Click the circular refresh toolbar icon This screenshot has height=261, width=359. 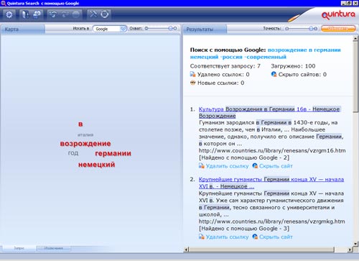[x=105, y=14]
